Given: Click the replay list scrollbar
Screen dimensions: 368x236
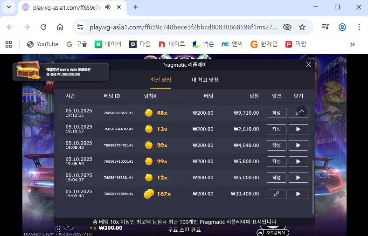Looking at the screenshot, I should coord(313,187).
